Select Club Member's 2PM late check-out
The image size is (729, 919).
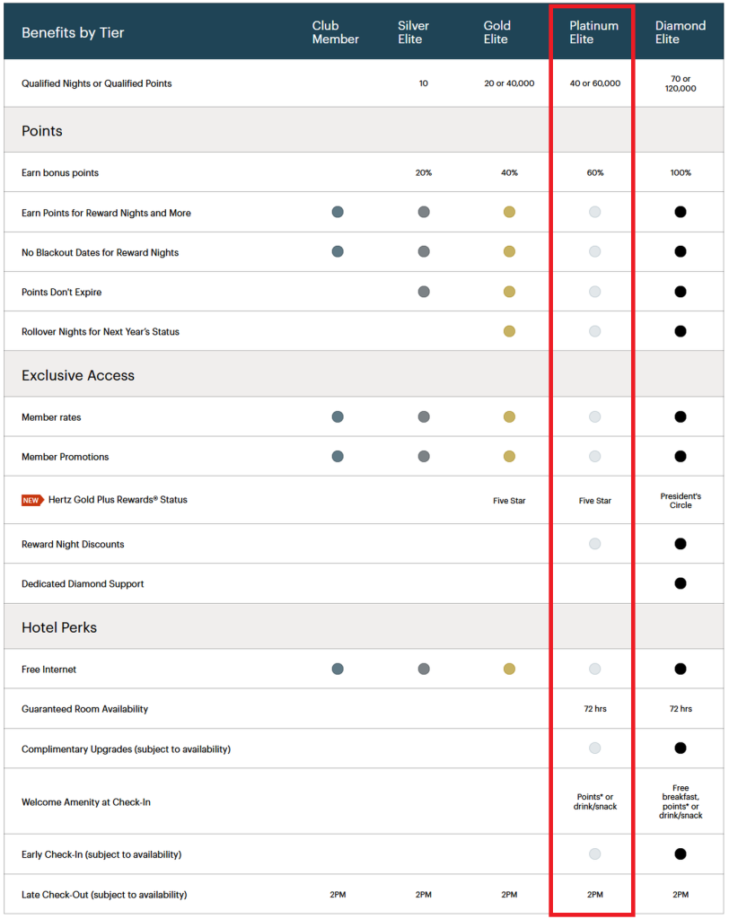point(338,895)
